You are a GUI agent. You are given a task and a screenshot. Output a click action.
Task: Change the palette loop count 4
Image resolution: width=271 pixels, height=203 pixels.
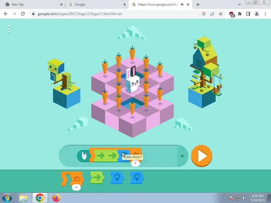(x=76, y=187)
